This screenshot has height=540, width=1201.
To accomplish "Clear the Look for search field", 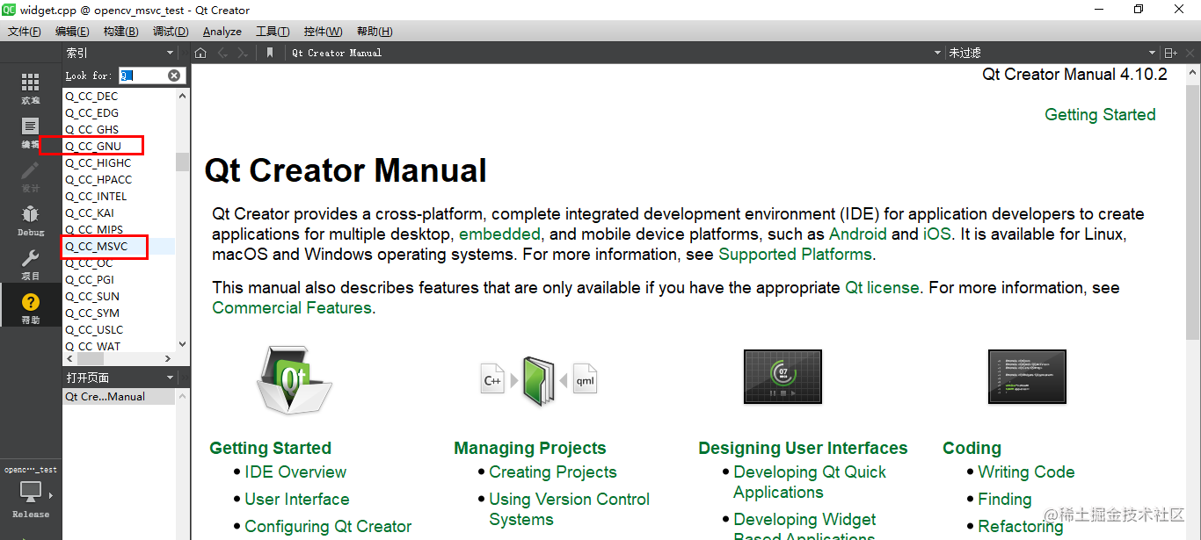I will [x=174, y=76].
